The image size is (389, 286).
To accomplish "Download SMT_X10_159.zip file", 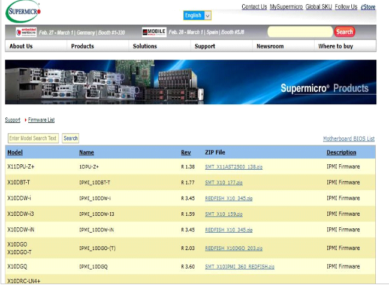I will 224,214.
